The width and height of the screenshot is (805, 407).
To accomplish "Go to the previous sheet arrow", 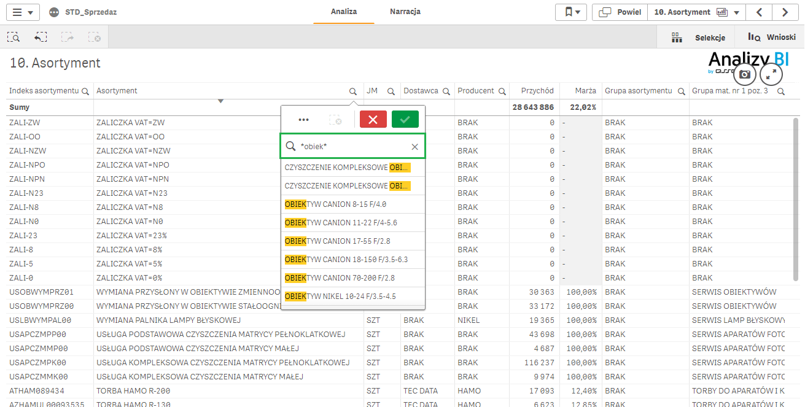I will 760,12.
